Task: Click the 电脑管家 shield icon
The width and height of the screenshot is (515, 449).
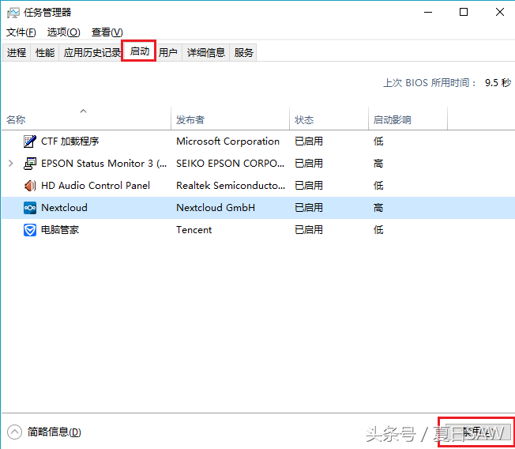Action: tap(30, 230)
